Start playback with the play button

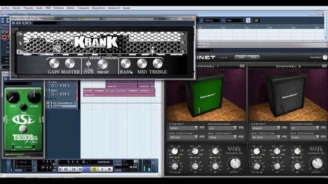click(x=102, y=169)
